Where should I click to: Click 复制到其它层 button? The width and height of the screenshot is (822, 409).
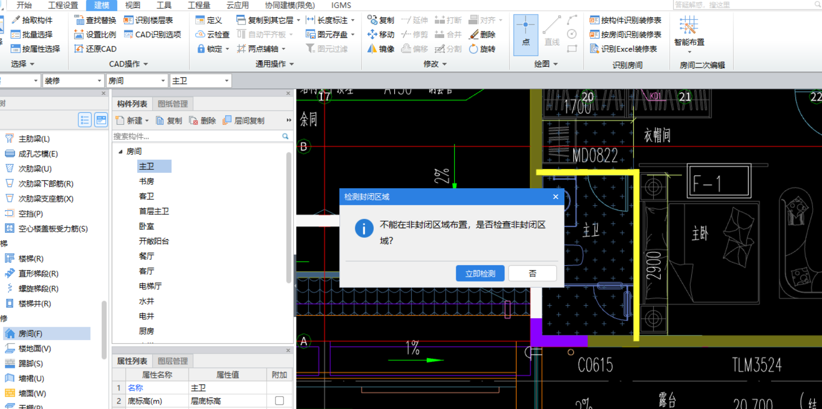265,20
